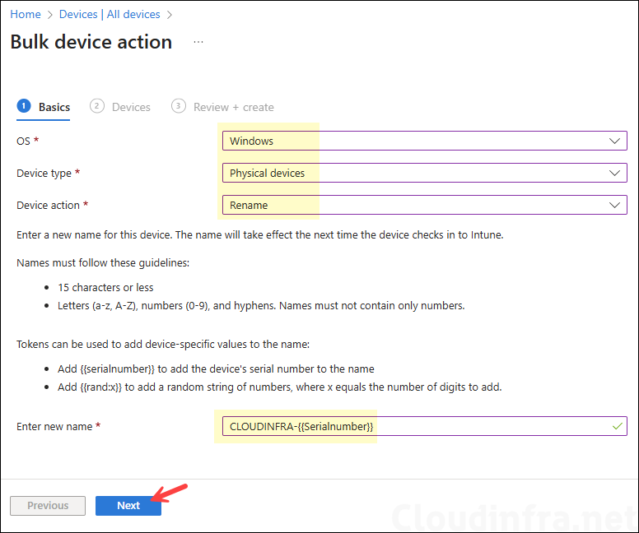639x533 pixels.
Task: Expand the OS dropdown showing Windows
Action: click(425, 141)
